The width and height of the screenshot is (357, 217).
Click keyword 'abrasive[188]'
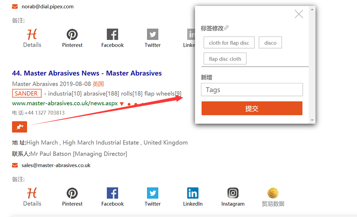coord(101,93)
